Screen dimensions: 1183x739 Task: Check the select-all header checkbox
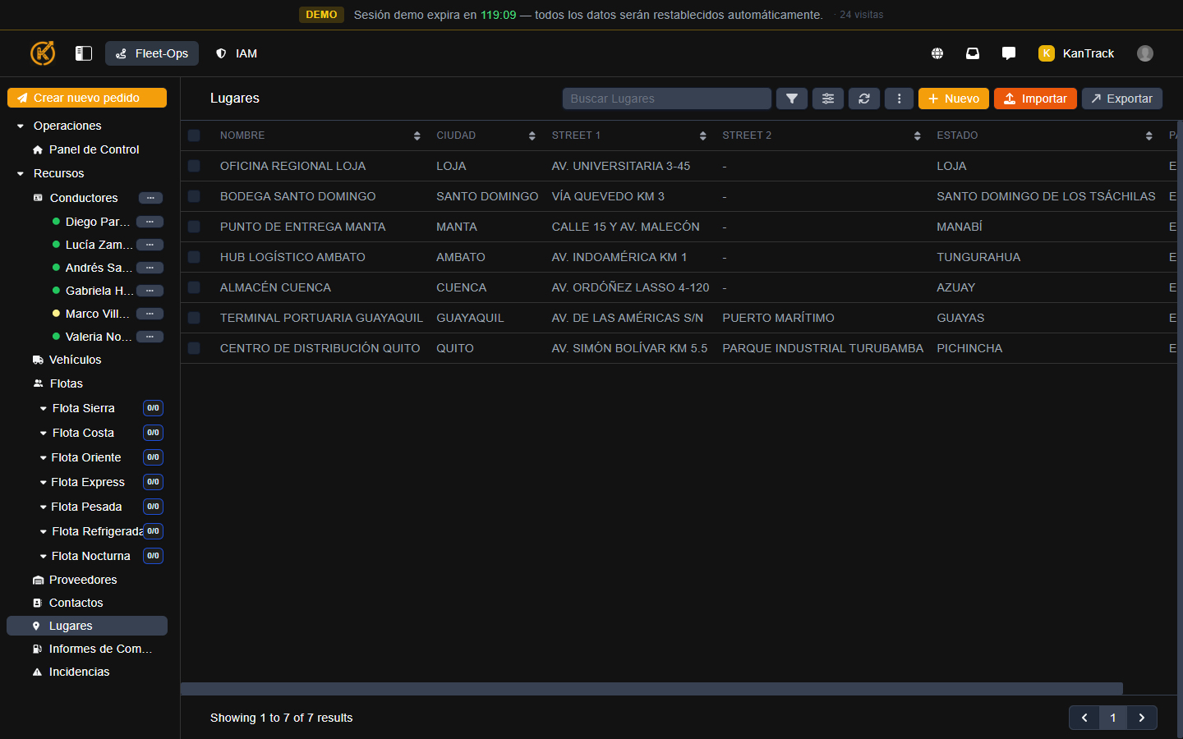(x=194, y=135)
